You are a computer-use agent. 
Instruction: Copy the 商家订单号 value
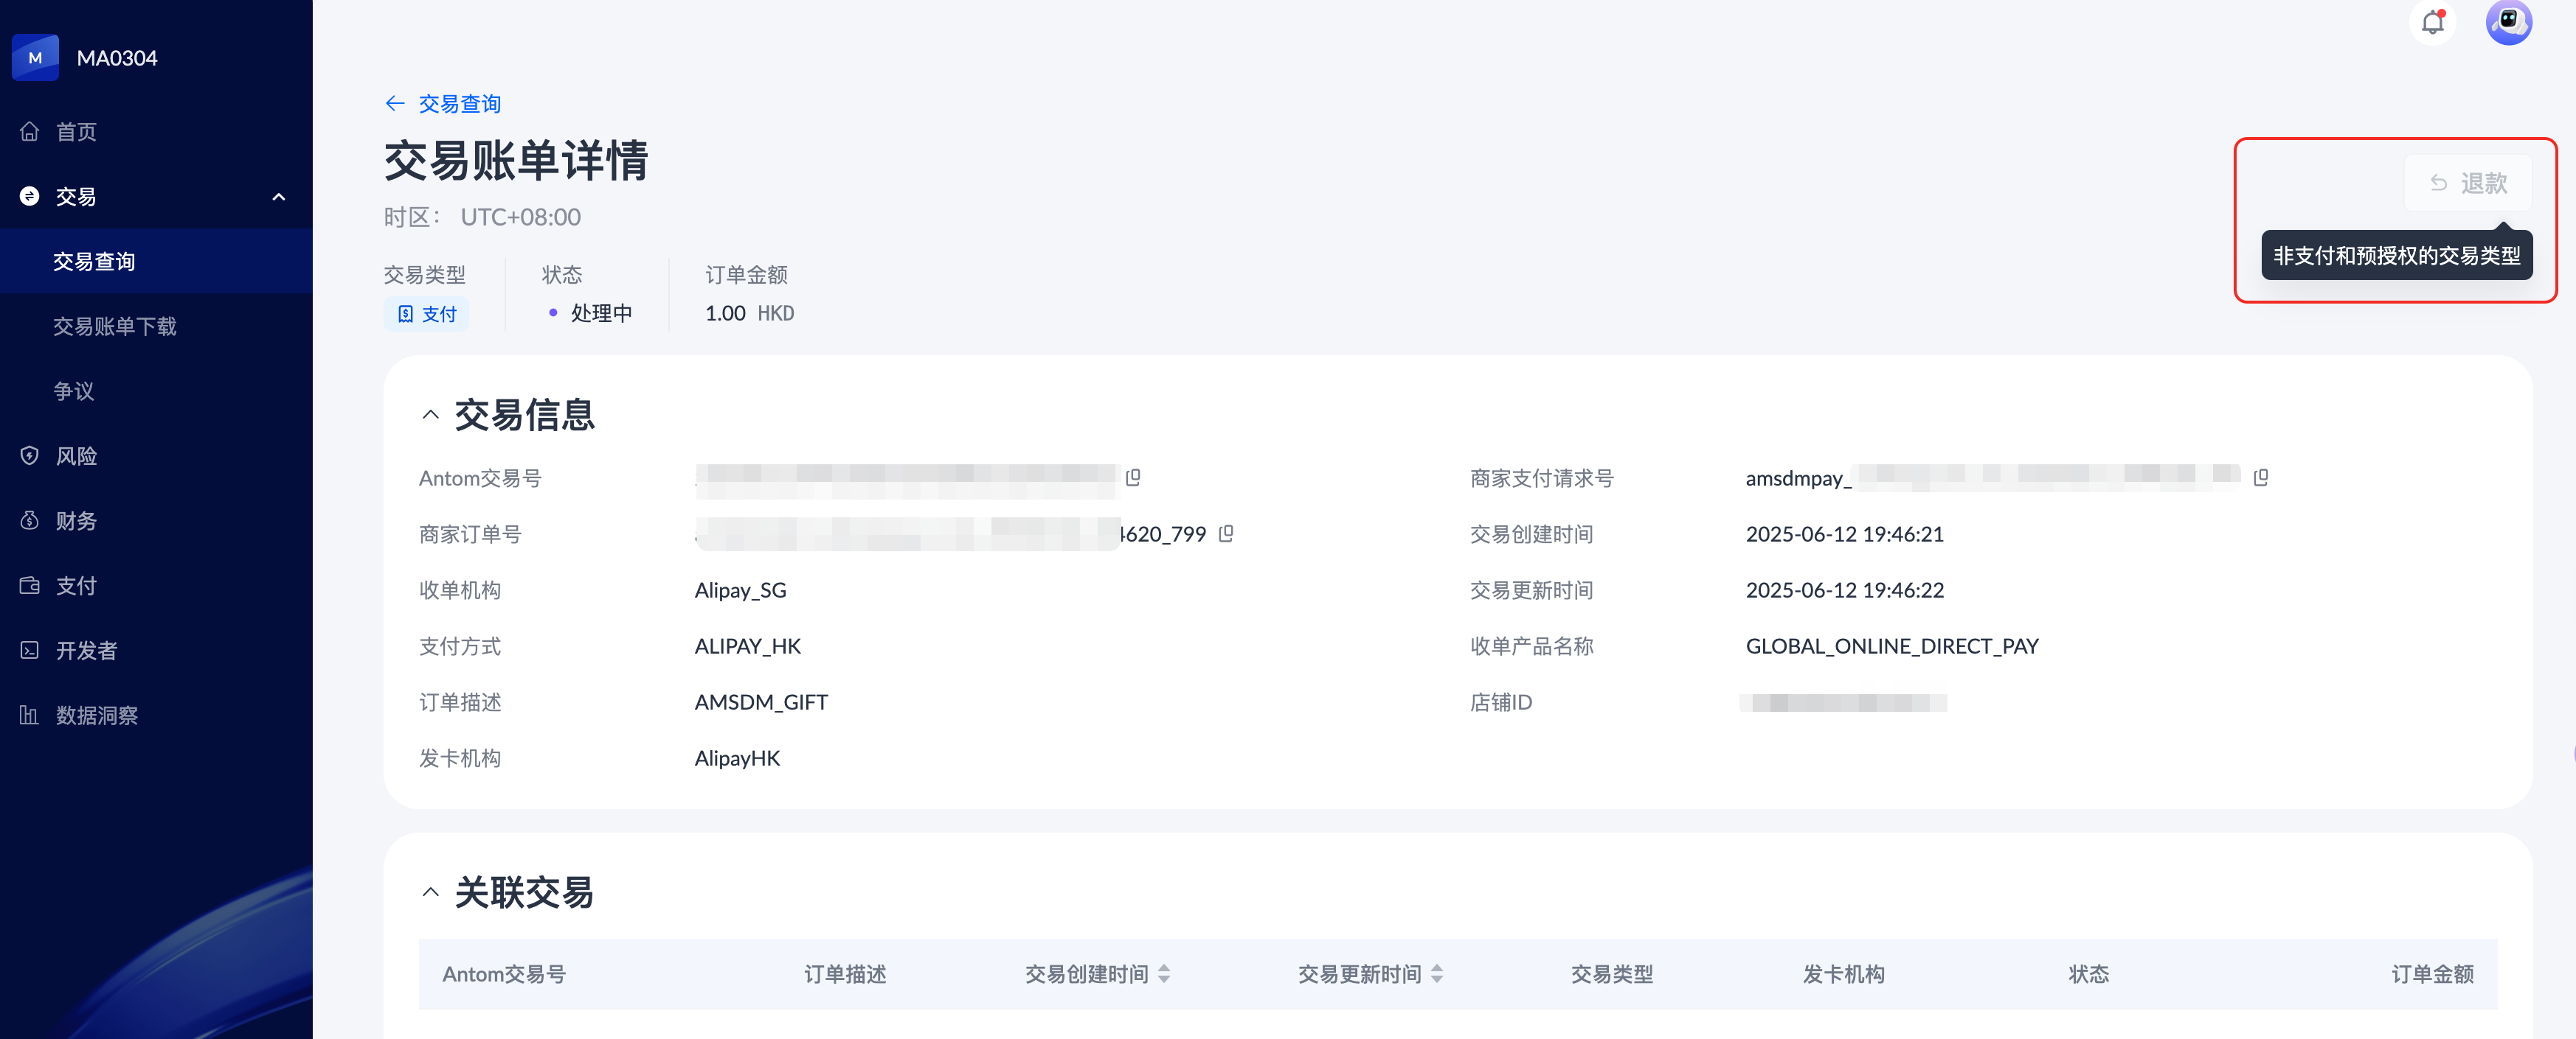coord(1226,534)
